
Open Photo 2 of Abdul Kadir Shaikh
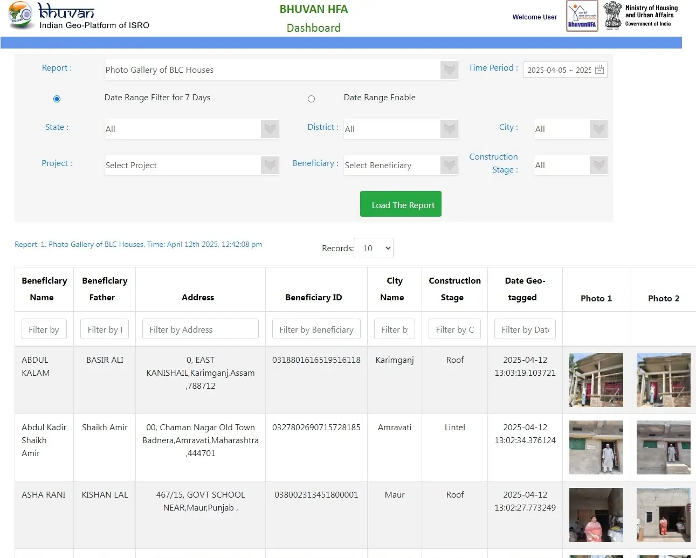(664, 447)
